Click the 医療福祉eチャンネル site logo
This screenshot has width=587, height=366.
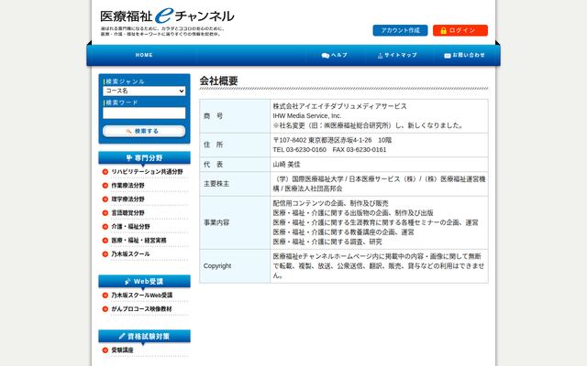point(167,16)
